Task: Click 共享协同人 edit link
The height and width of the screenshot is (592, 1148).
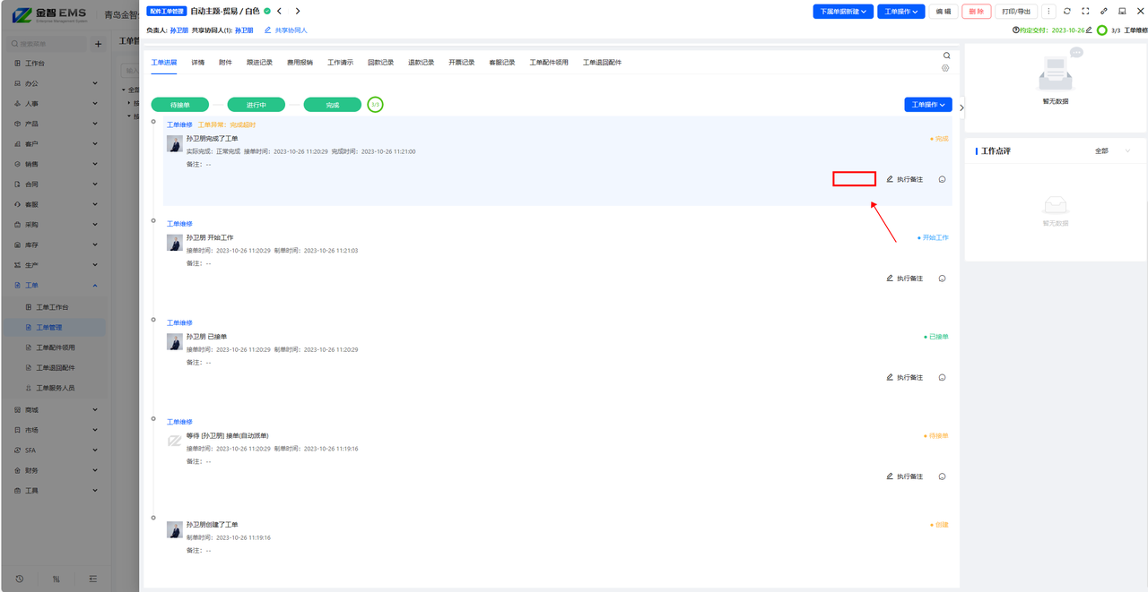Action: 286,30
